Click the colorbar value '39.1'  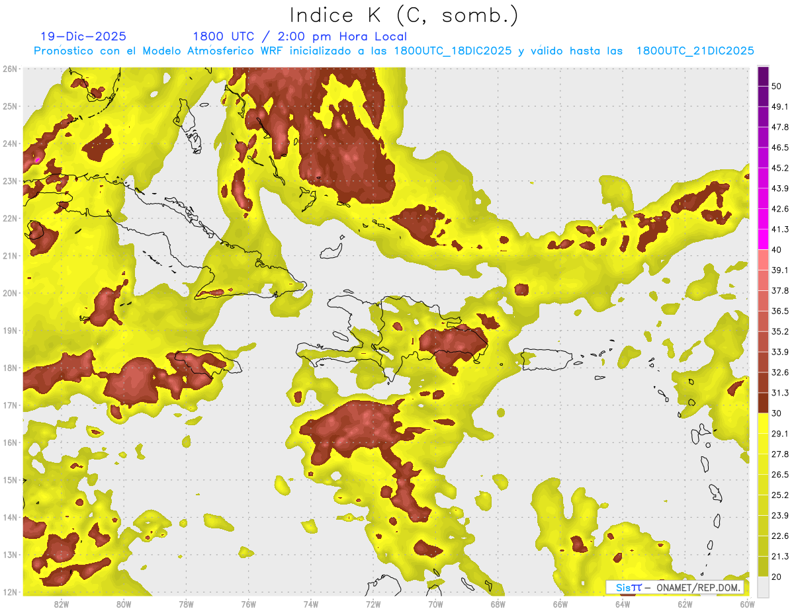[779, 270]
